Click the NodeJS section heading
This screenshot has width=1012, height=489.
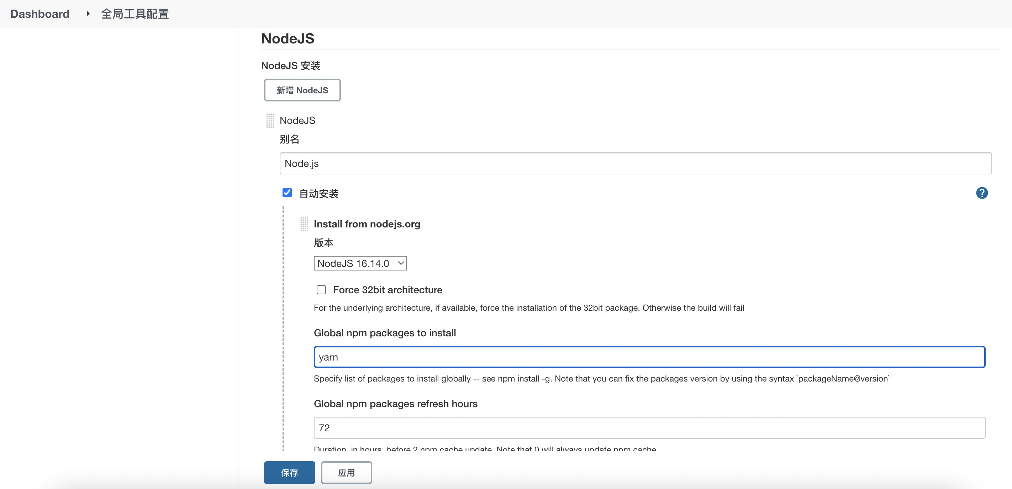click(288, 38)
